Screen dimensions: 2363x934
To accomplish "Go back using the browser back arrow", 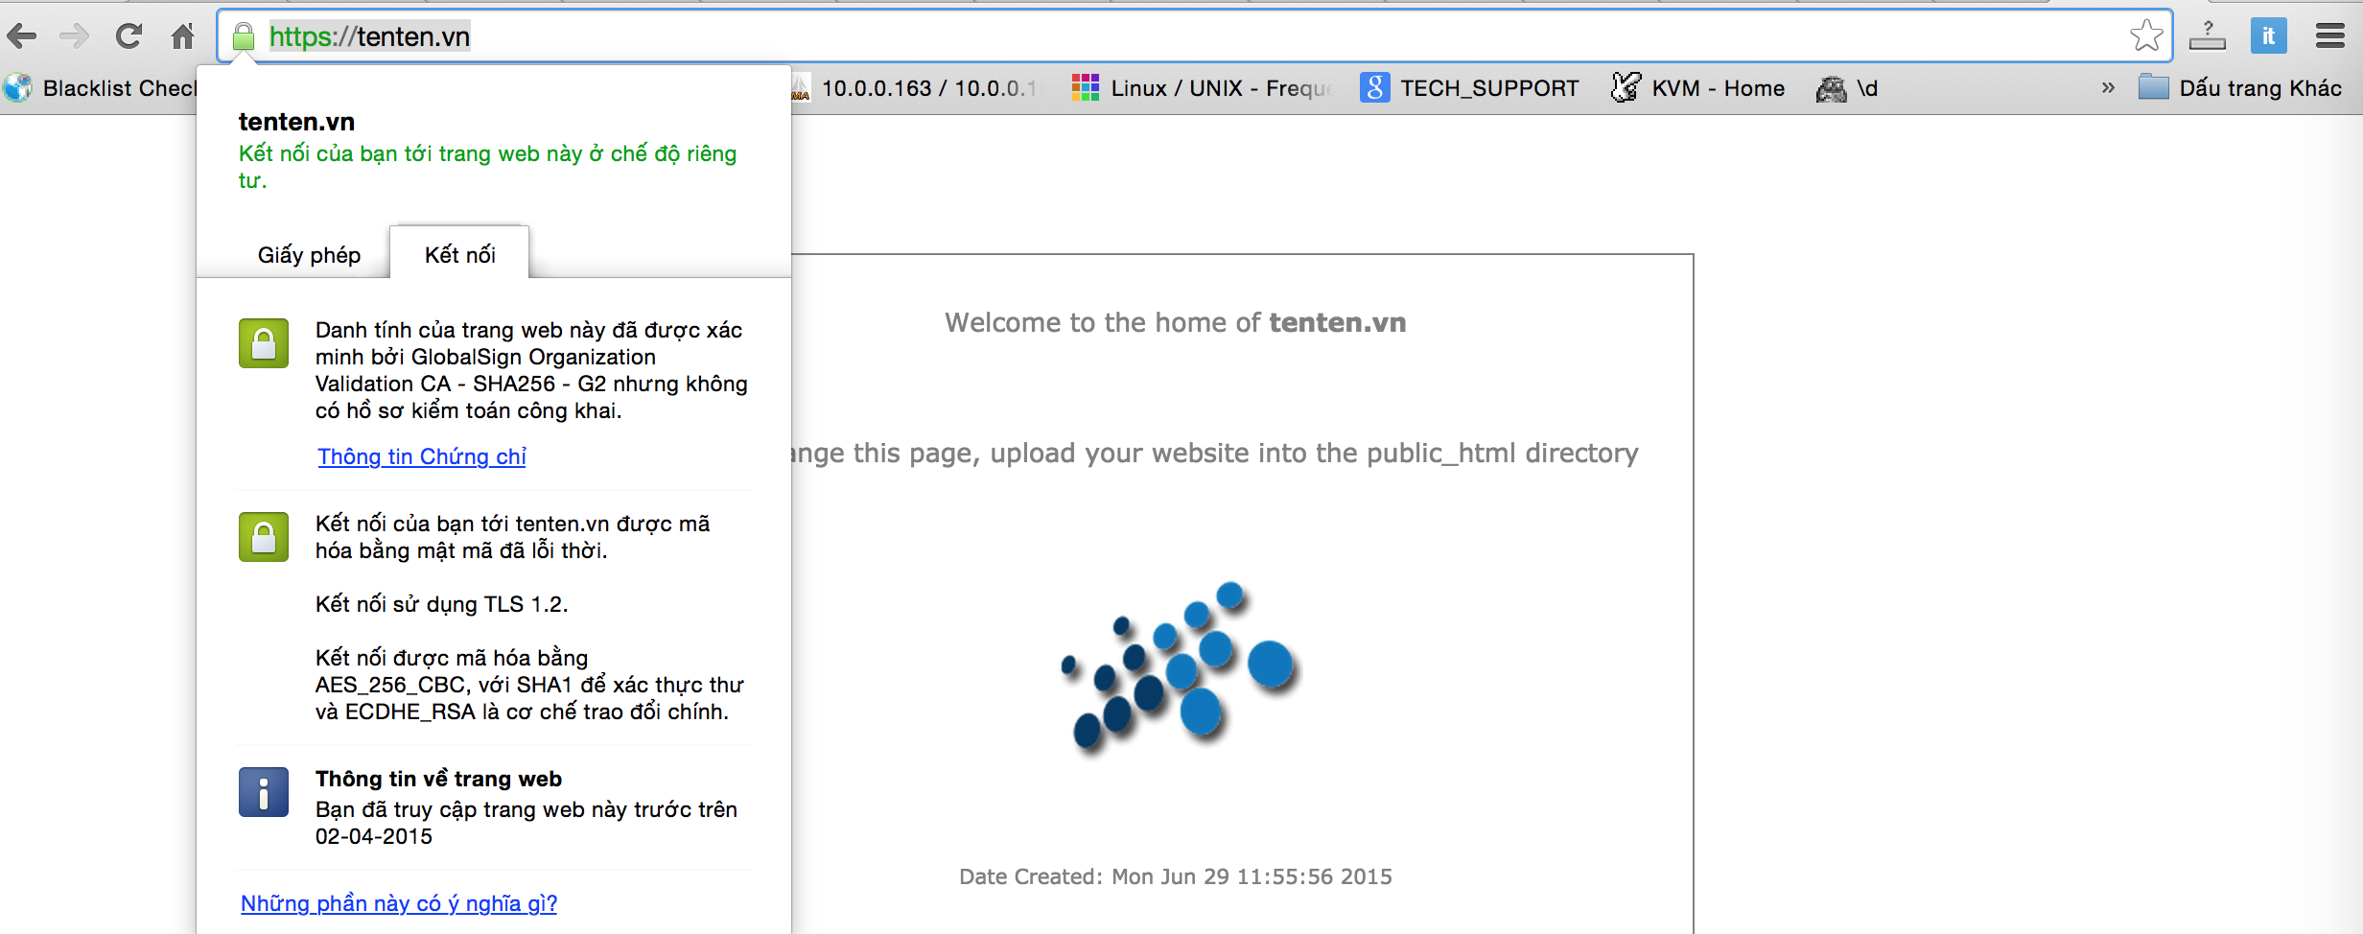I will click(21, 37).
